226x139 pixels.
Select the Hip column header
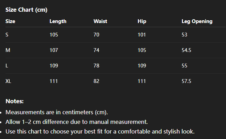[142, 21]
